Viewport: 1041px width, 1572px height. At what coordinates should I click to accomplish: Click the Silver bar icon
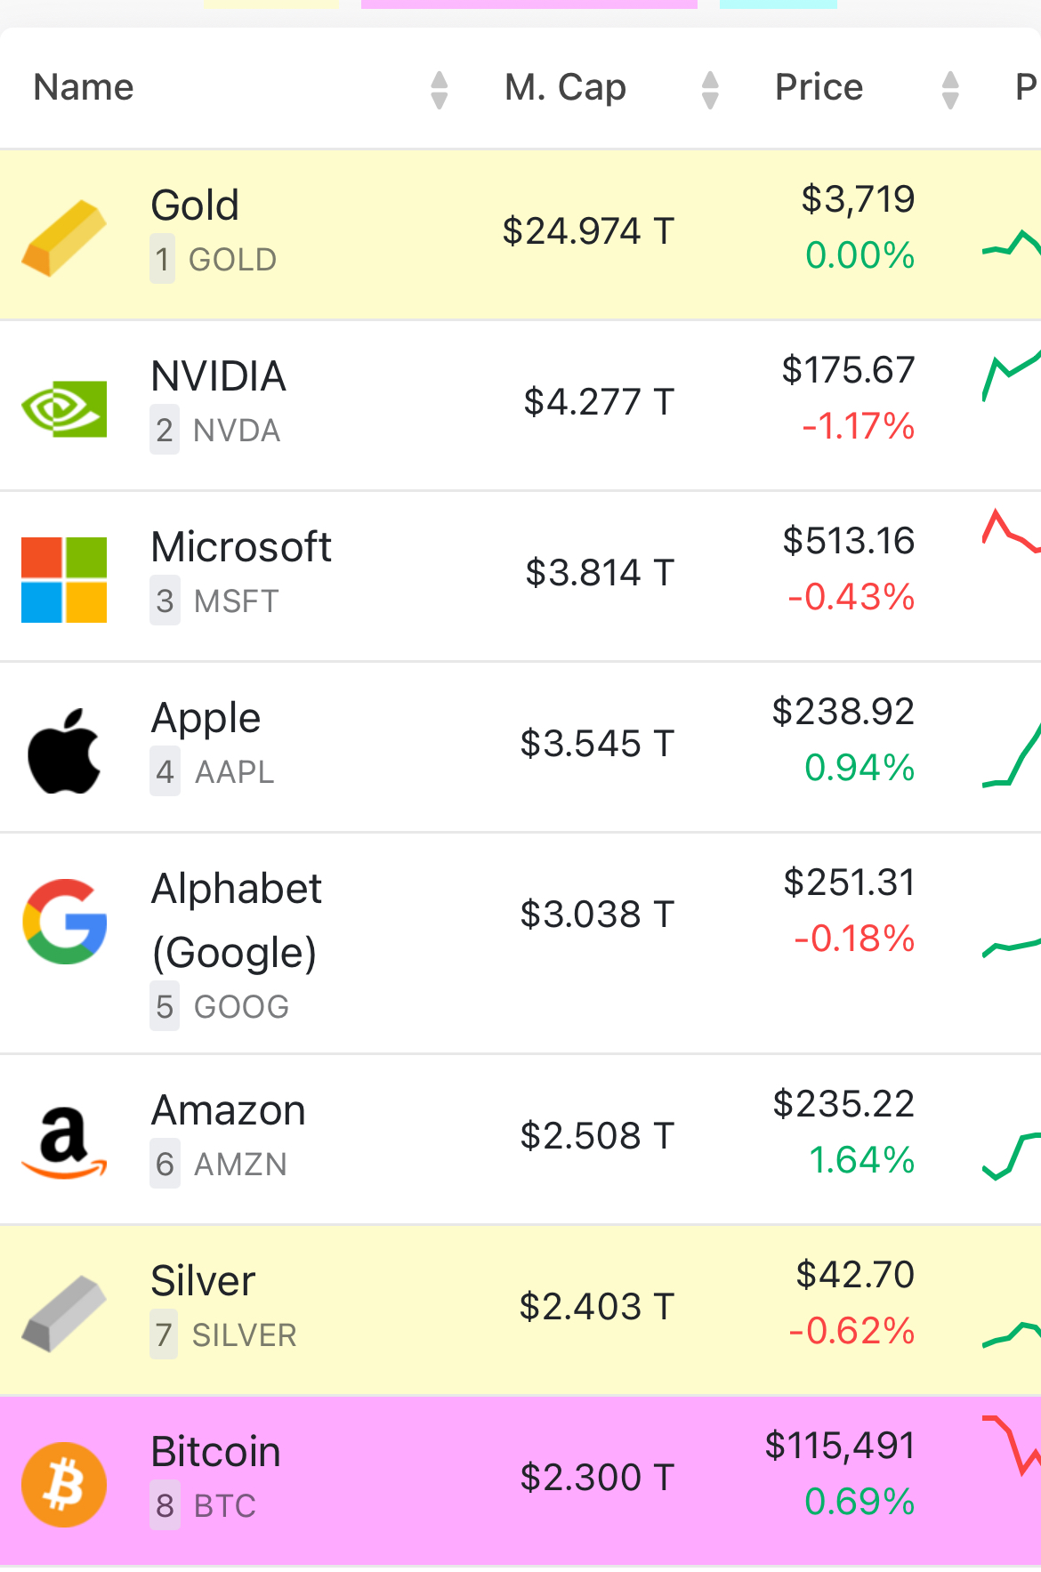[x=64, y=1313]
